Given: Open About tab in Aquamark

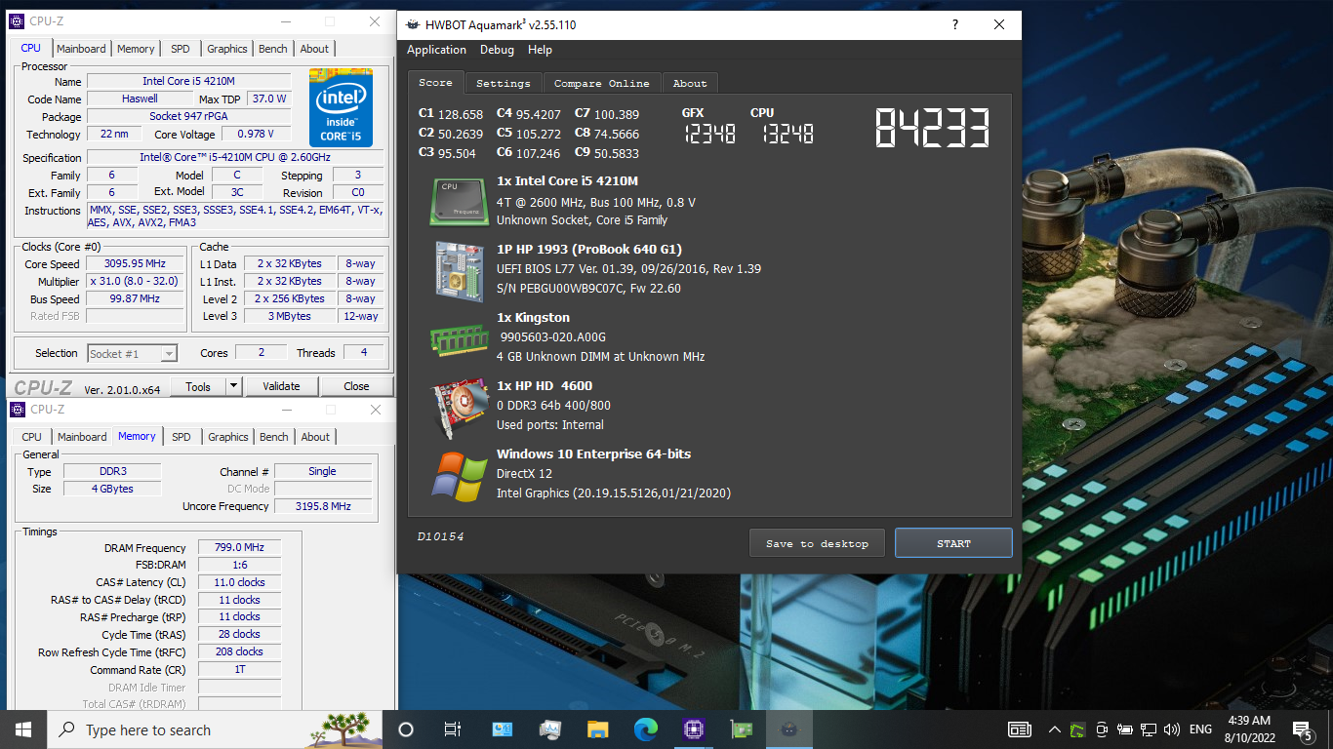Looking at the screenshot, I should coord(690,83).
